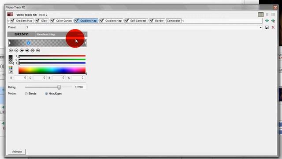The height and width of the screenshot is (159, 282).
Task: Open the first Gradient Map in the chain
Action: 24,21
